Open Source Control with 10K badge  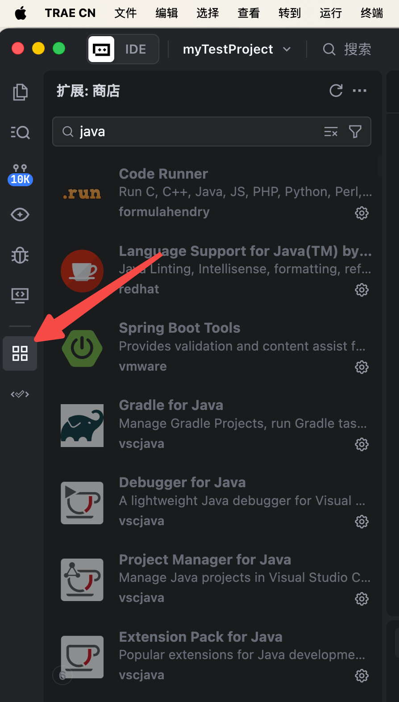[20, 174]
